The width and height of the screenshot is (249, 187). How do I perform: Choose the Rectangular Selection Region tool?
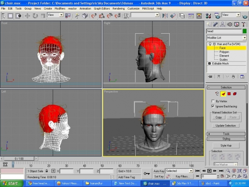pyautogui.click(x=10, y=16)
